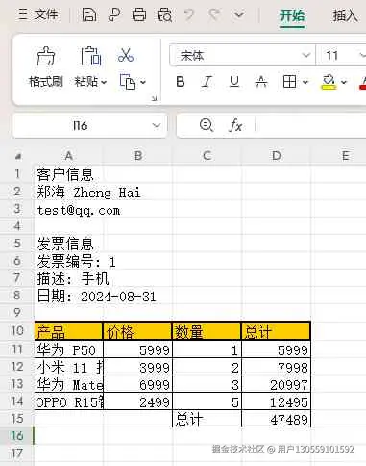Viewport: 366px width, 466px height.
Task: Click cell containing 客户信息
Action: tap(68, 174)
